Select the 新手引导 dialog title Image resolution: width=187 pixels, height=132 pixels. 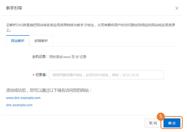point(14,8)
